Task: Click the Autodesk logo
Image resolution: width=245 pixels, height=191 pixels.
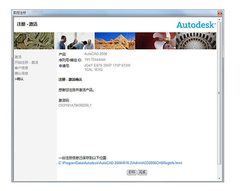Action: pos(196,25)
